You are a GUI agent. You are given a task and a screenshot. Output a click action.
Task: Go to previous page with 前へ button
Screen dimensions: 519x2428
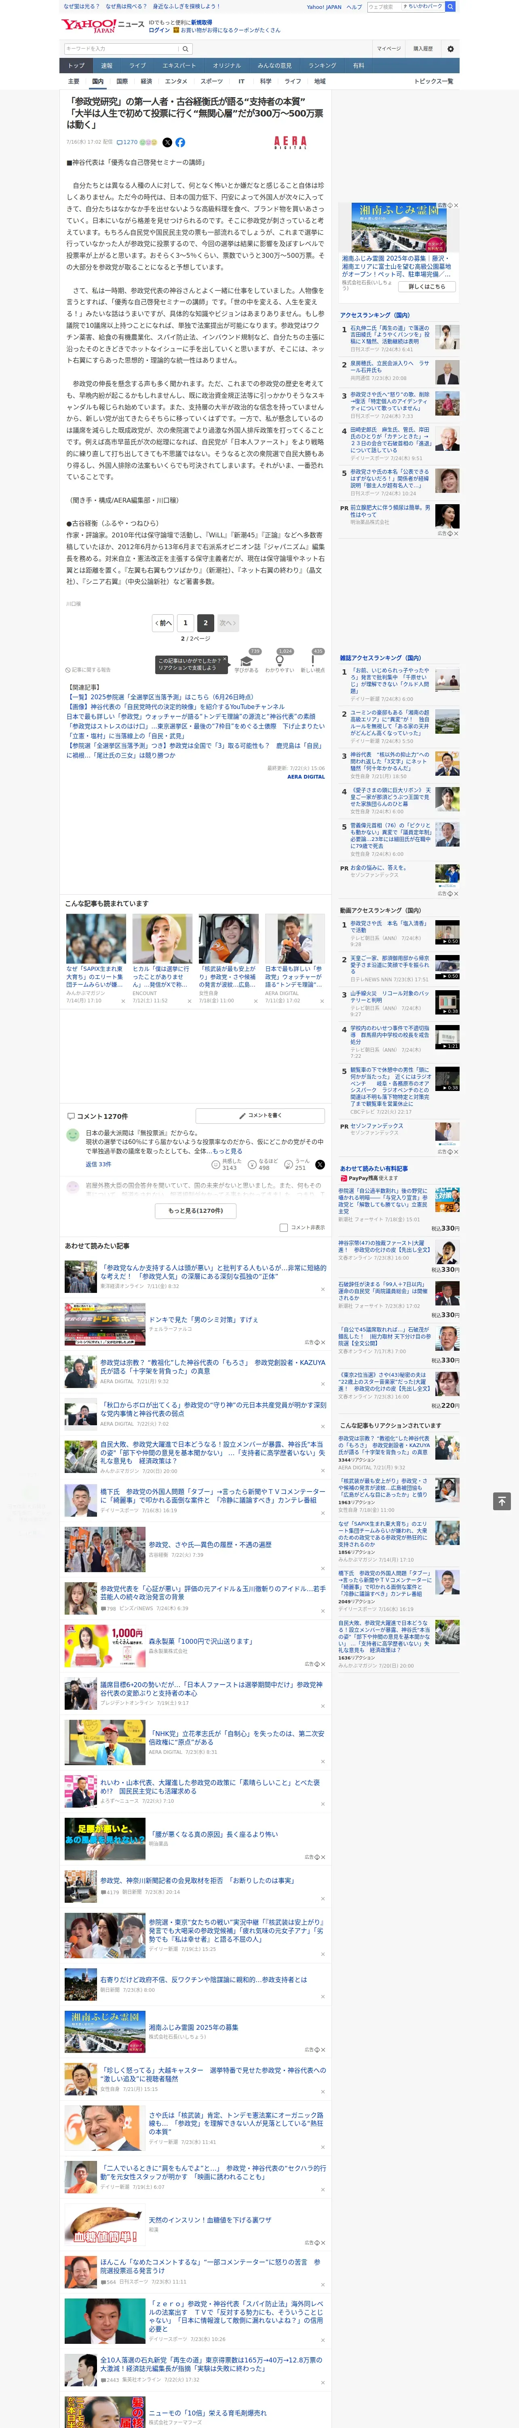(164, 623)
